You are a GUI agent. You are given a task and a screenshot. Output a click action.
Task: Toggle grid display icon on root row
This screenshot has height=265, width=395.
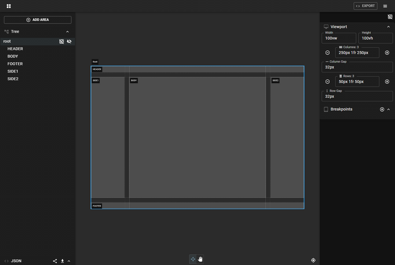(62, 41)
